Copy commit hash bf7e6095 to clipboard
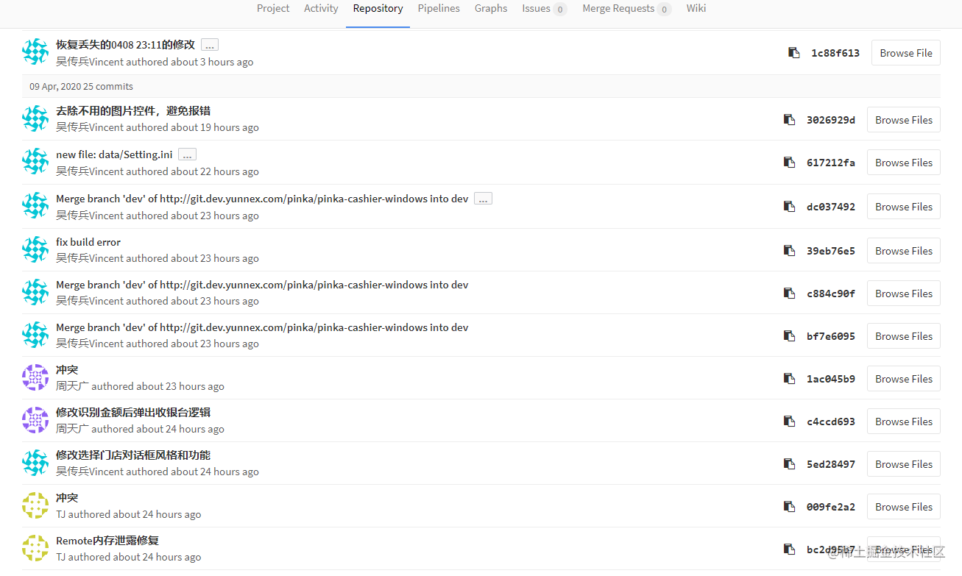The height and width of the screenshot is (576, 962). [x=790, y=336]
